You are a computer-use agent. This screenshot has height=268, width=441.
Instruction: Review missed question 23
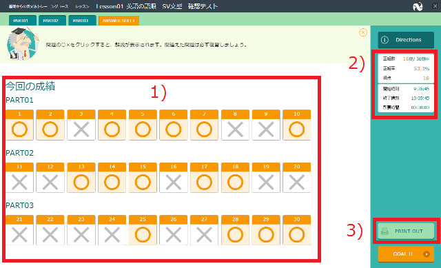click(81, 230)
